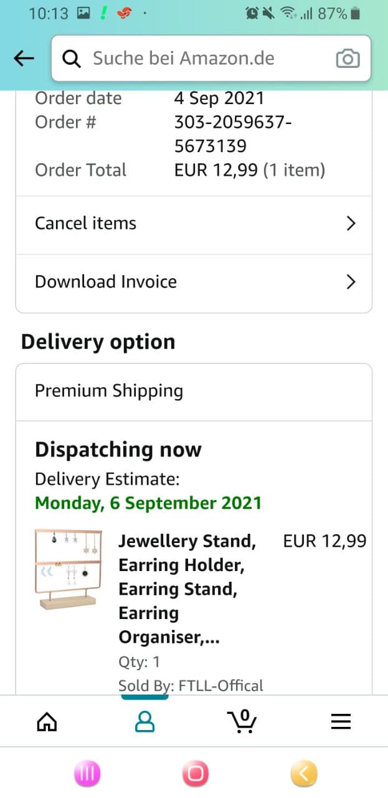Go to Amazon home tab
Image resolution: width=388 pixels, height=798 pixels.
[47, 721]
